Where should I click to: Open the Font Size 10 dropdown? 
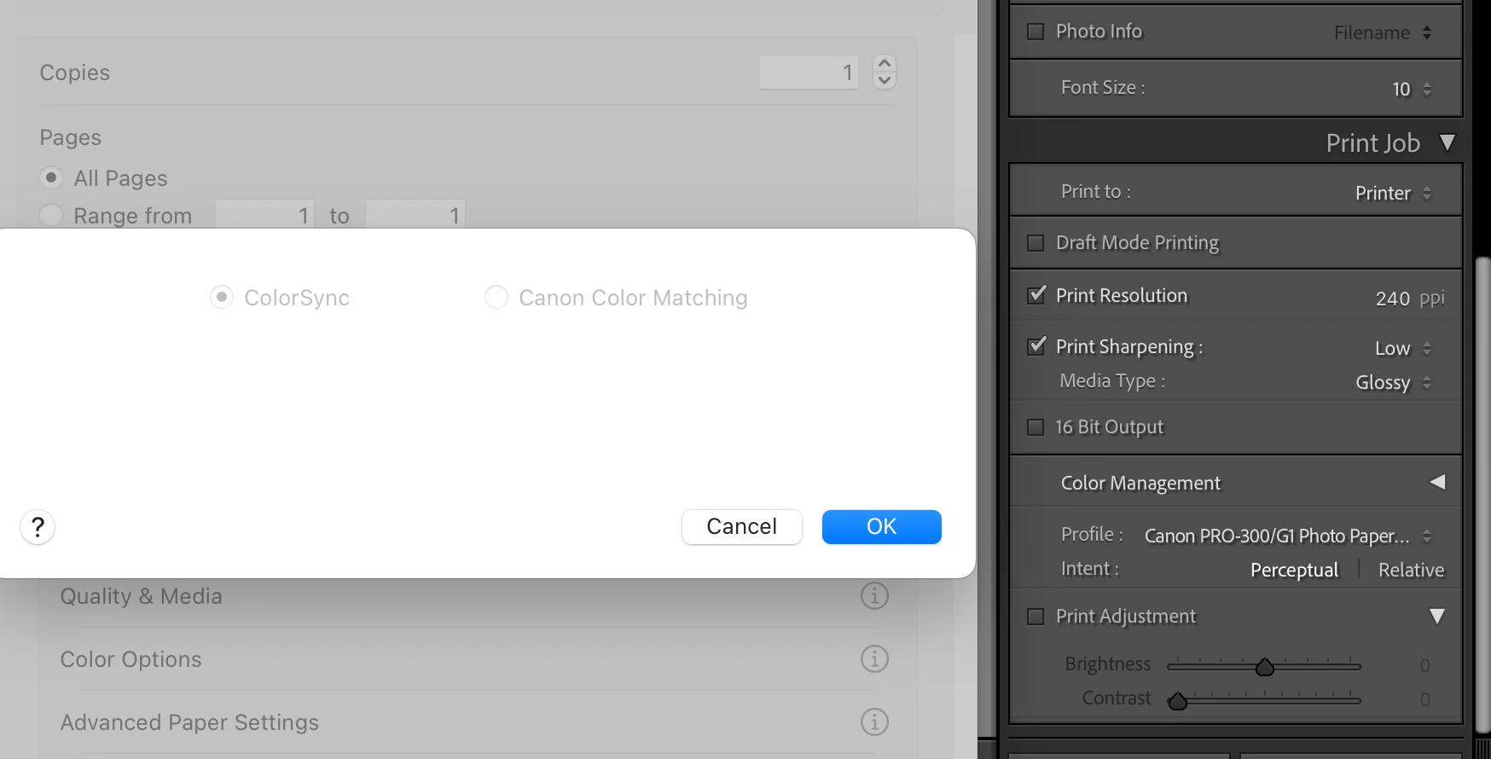[1412, 89]
